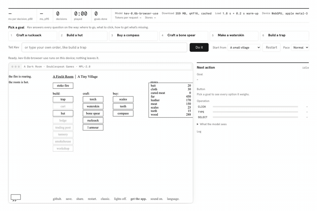Click the message the fire is roaring.
This screenshot has height=211, width=317.
pyautogui.click(x=20, y=77)
